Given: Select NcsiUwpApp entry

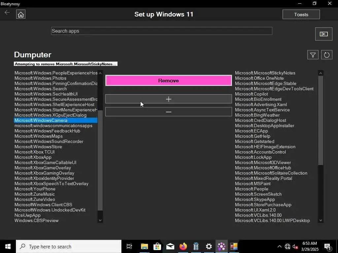Looking at the screenshot, I should click(x=27, y=215).
